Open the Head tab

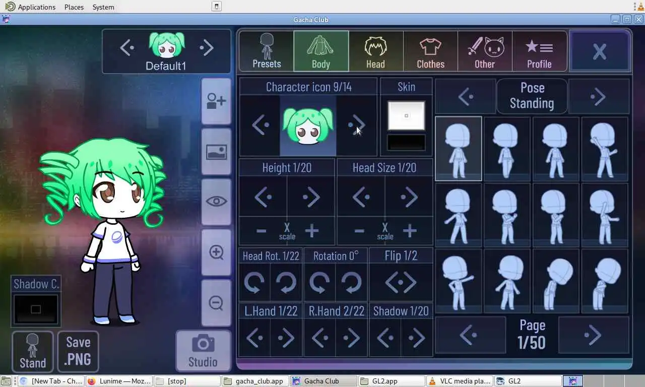click(375, 51)
